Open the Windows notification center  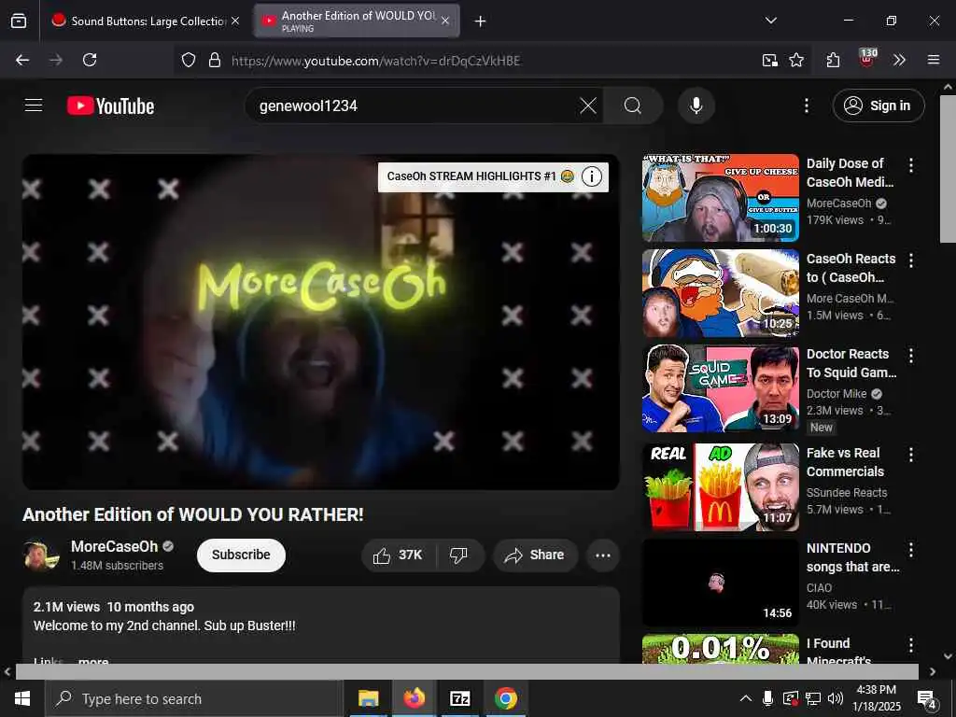click(927, 700)
